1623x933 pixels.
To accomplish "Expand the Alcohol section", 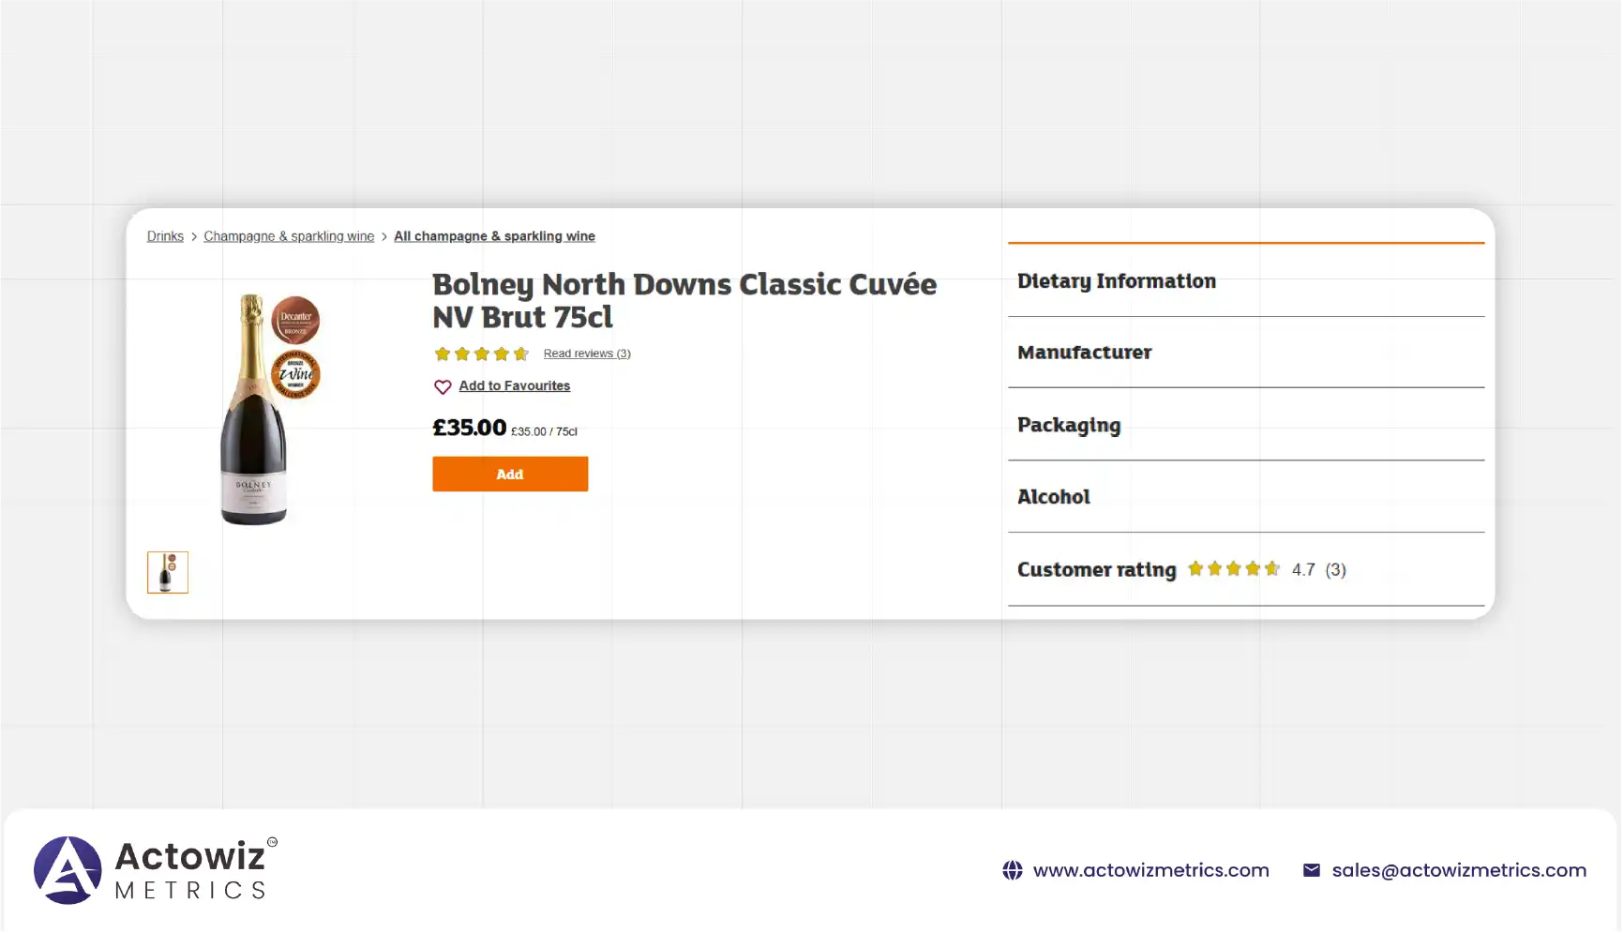I will point(1054,497).
